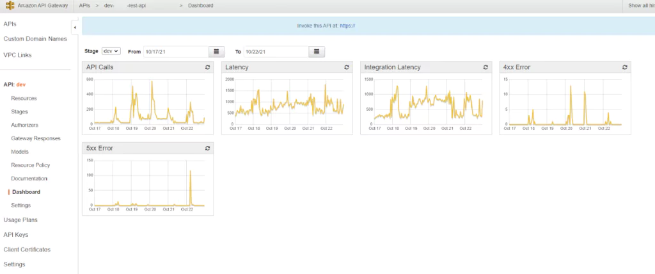Go to Authorizers section

point(25,125)
